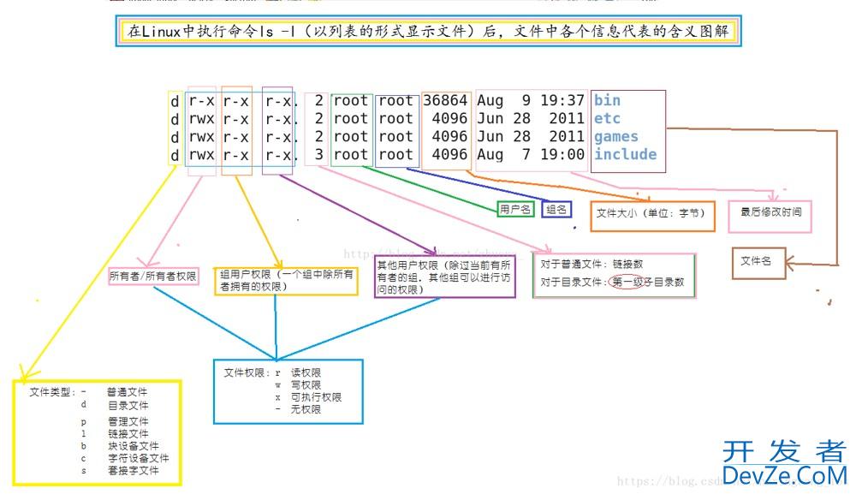This screenshot has width=856, height=494.
Task: Select the "etc" file name
Action: click(607, 118)
